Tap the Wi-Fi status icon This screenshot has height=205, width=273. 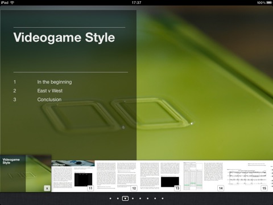click(x=13, y=2)
